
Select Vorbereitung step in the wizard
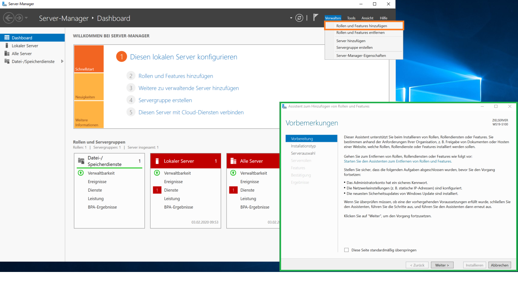(x=311, y=139)
